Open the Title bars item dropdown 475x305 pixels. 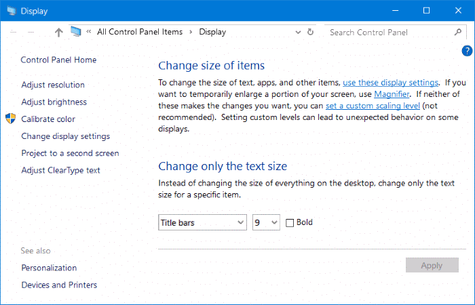coord(202,222)
